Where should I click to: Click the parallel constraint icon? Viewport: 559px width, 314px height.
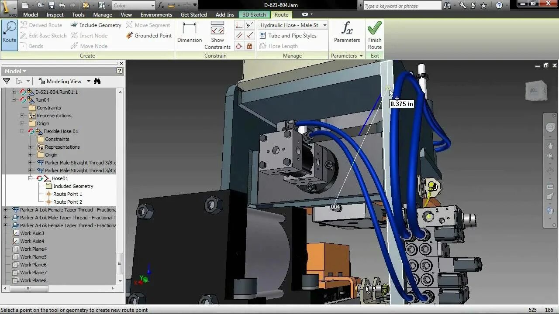tap(239, 36)
